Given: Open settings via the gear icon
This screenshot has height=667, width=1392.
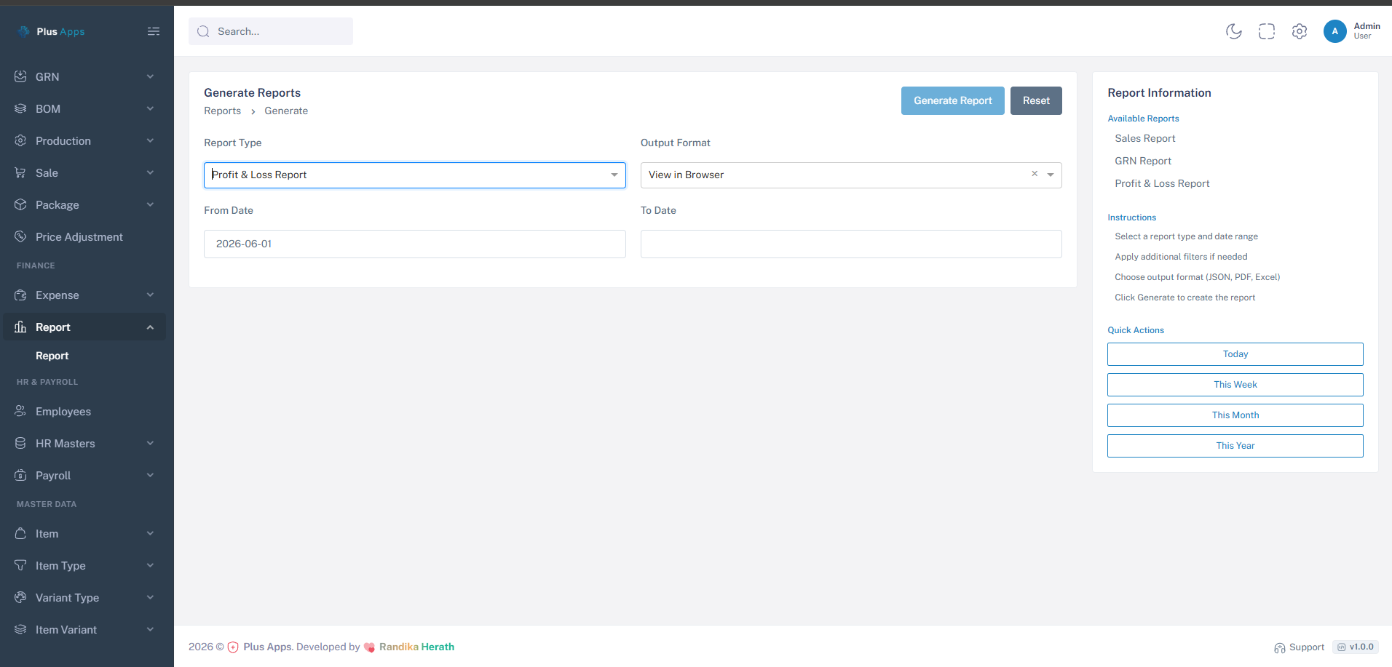Looking at the screenshot, I should pyautogui.click(x=1300, y=31).
